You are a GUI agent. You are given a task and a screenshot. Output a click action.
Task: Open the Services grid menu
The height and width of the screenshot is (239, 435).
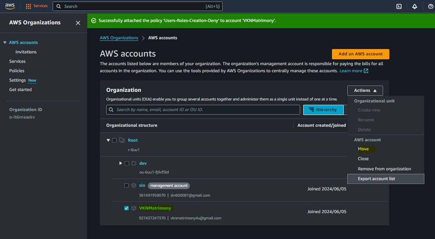pos(37,6)
